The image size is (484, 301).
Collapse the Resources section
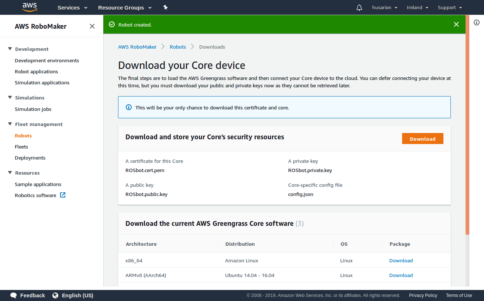coord(10,172)
